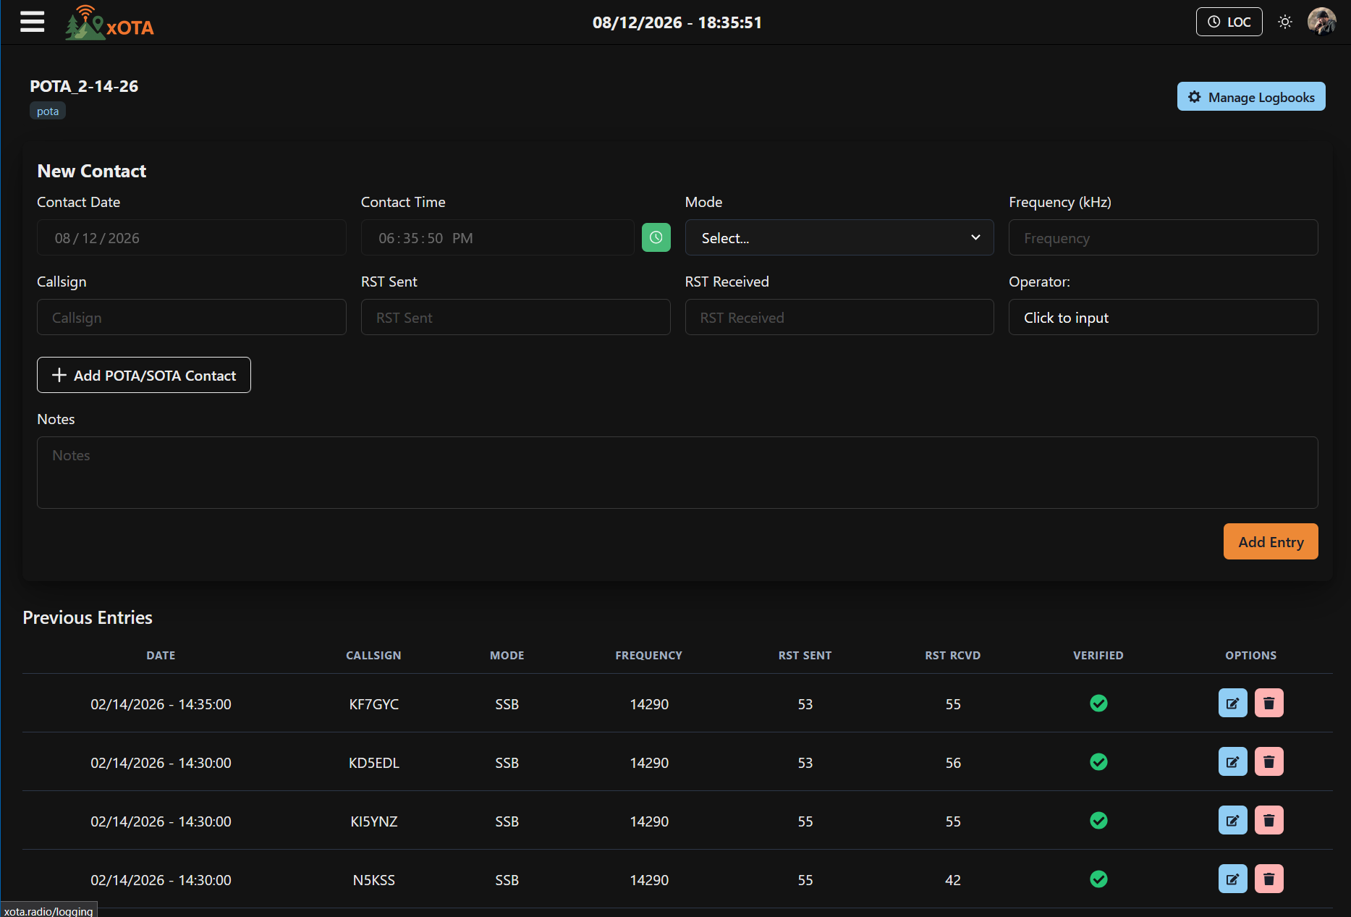Open the hamburger navigation menu
The width and height of the screenshot is (1351, 917).
33,22
